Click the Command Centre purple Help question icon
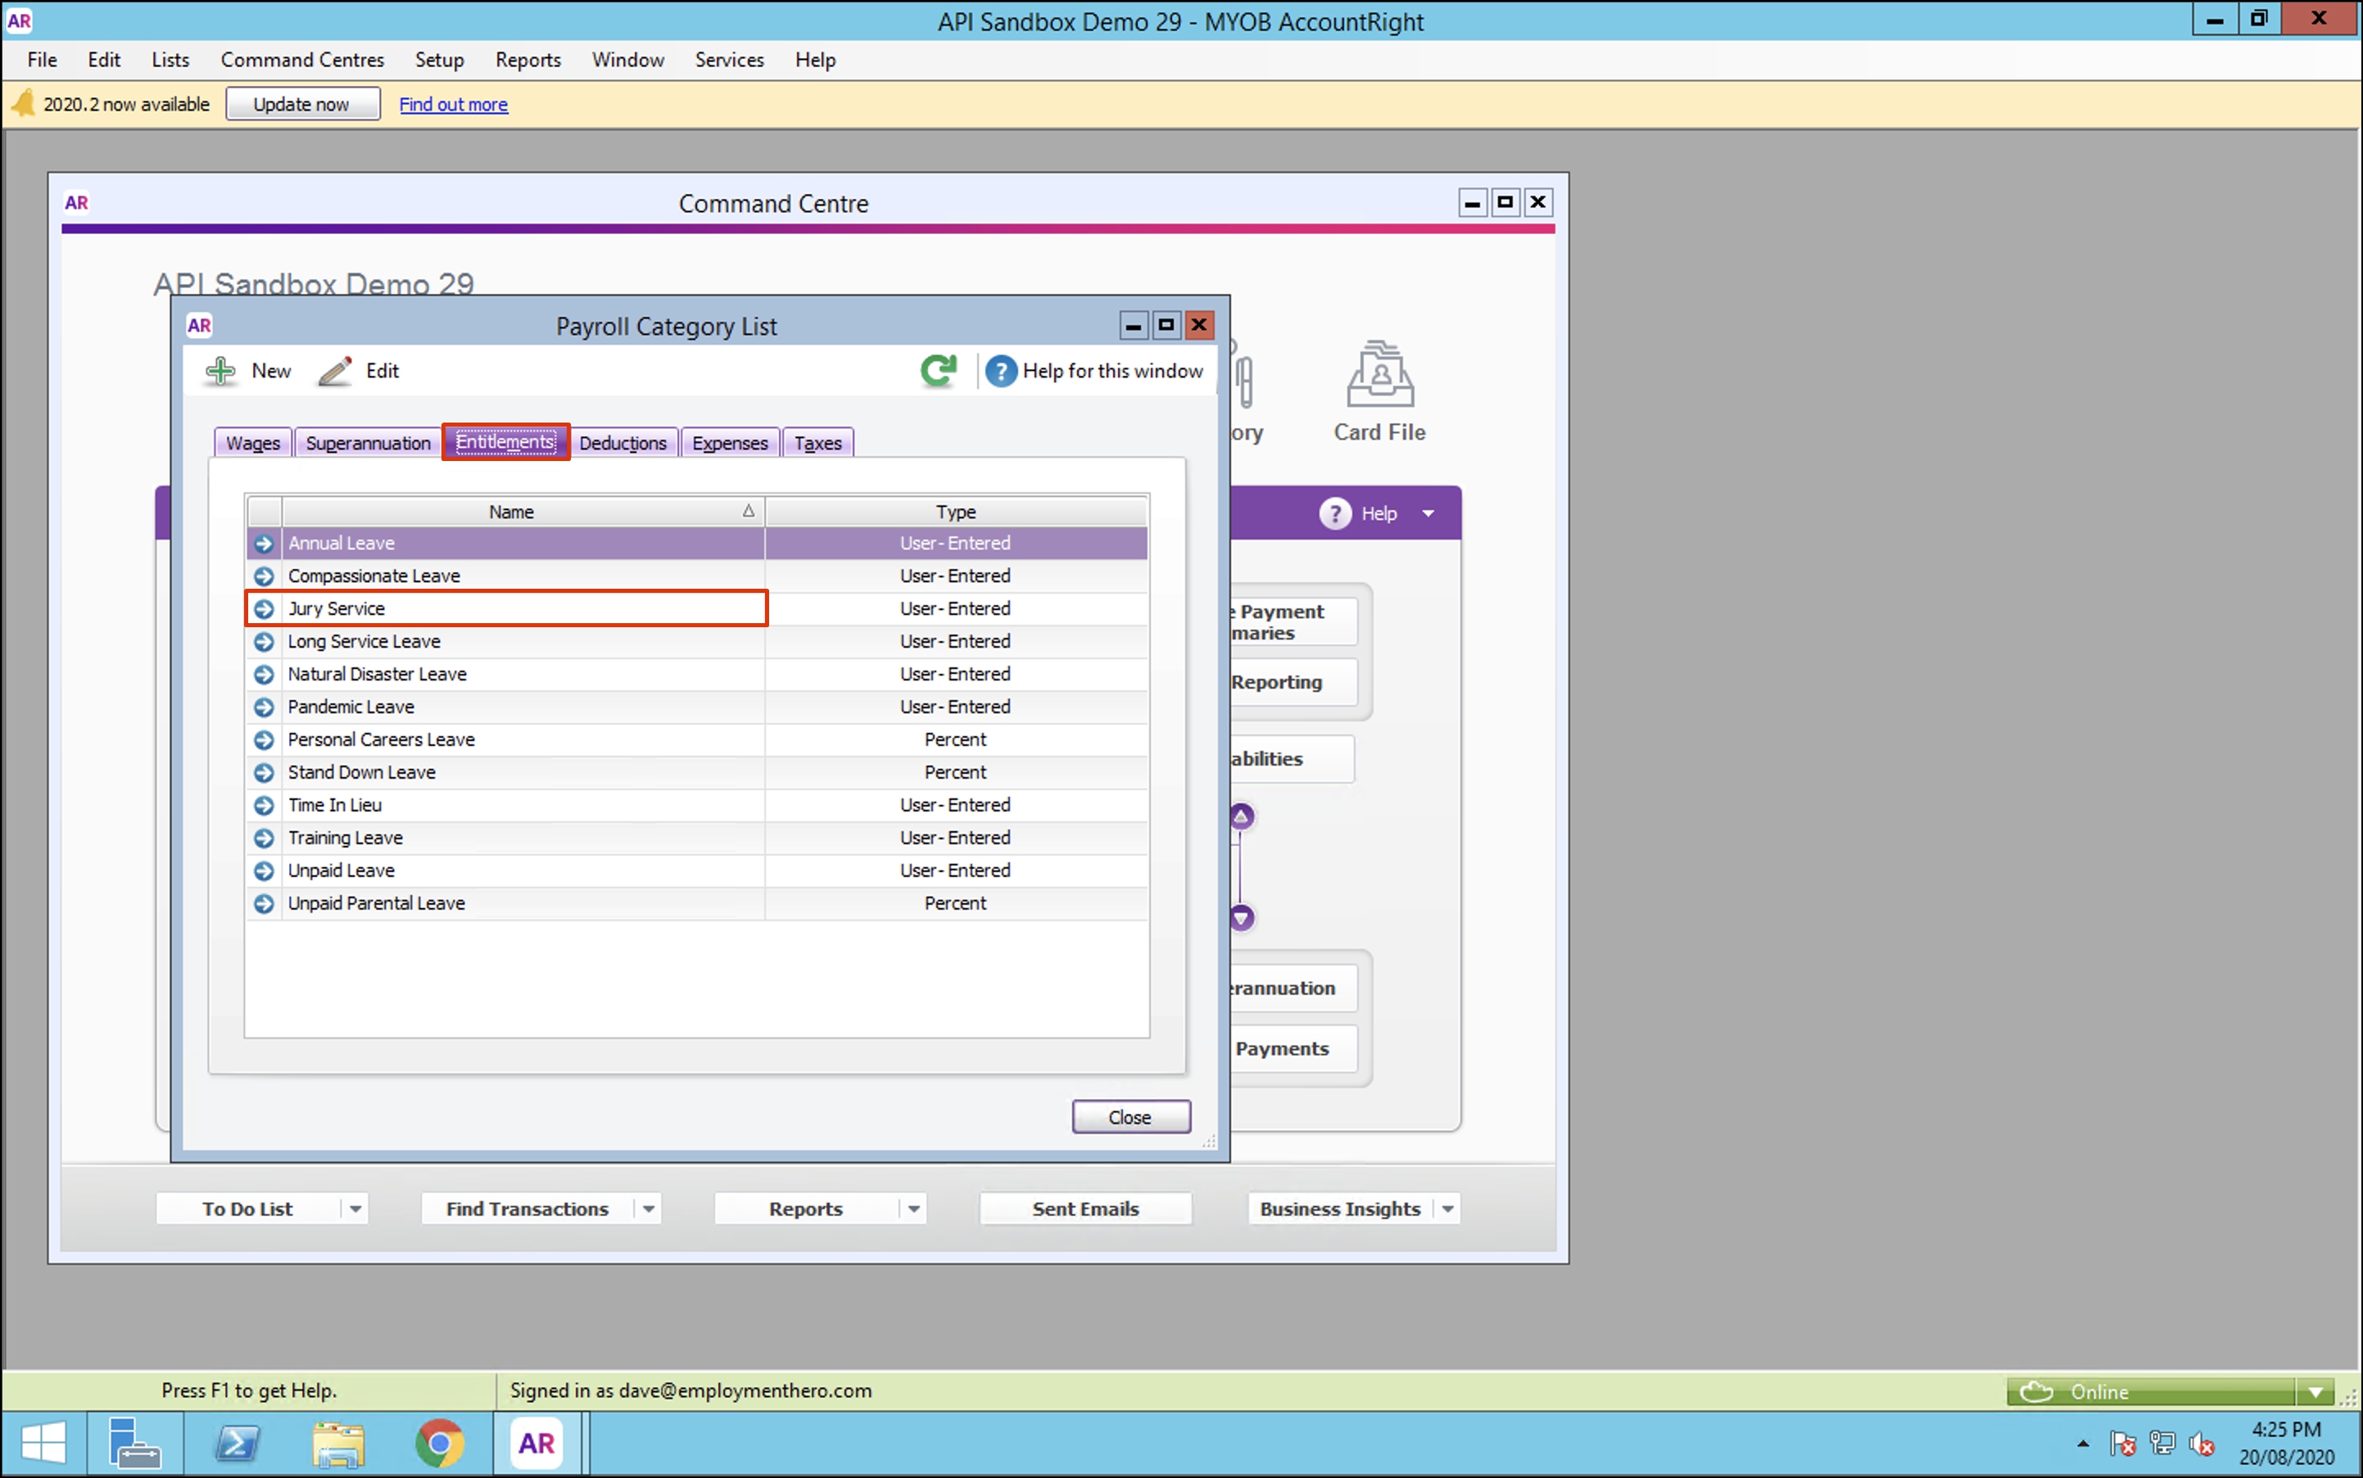This screenshot has height=1478, width=2363. pos(1334,513)
